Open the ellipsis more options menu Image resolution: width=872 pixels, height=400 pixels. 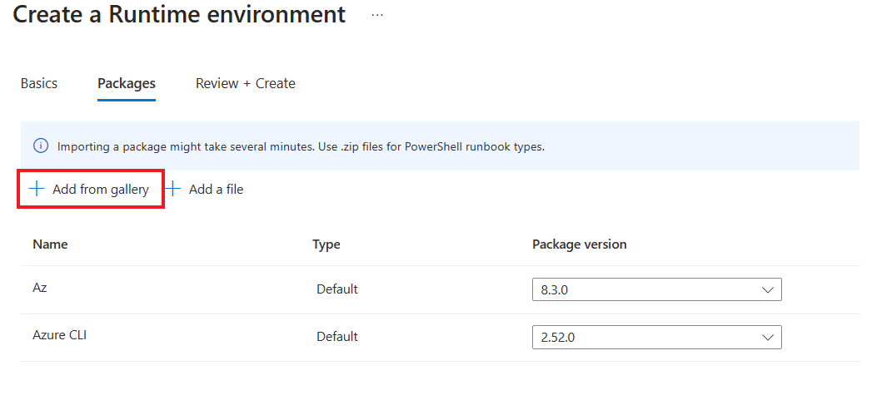point(377,15)
